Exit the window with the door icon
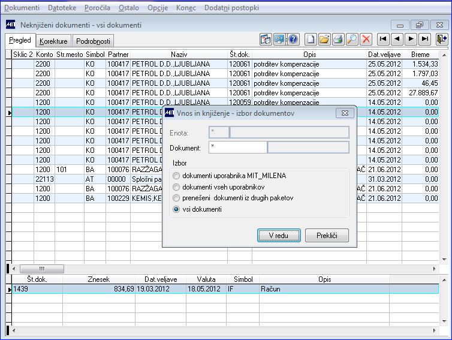Viewport: 452px width, 340px height. click(x=442, y=39)
